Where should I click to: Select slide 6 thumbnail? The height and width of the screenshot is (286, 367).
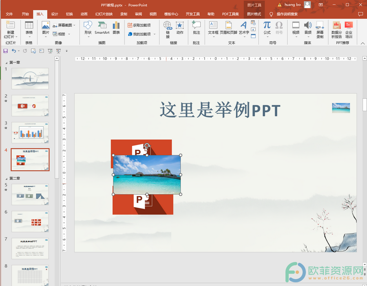(x=30, y=222)
